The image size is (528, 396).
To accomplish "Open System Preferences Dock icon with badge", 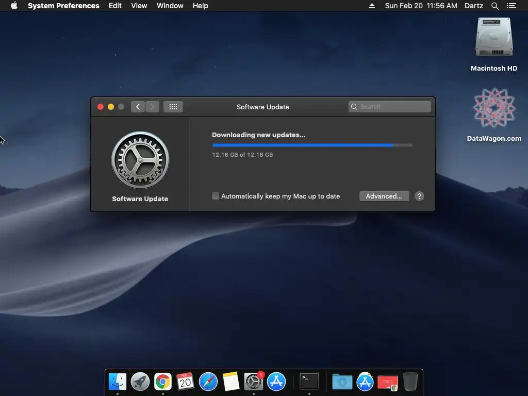I will [x=253, y=382].
